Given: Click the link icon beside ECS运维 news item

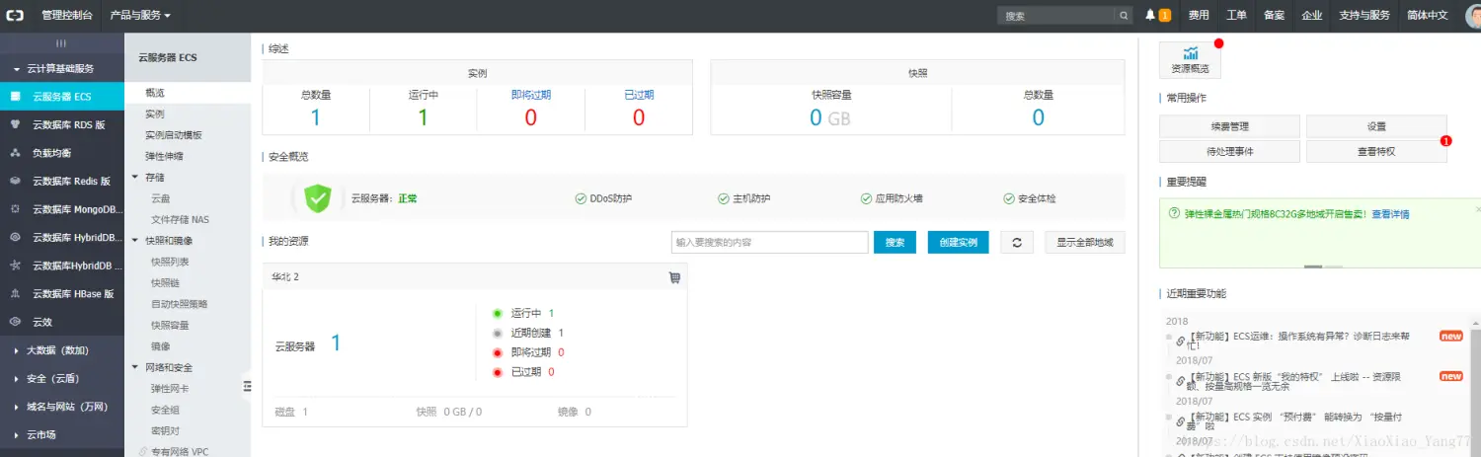Looking at the screenshot, I should tap(1180, 341).
